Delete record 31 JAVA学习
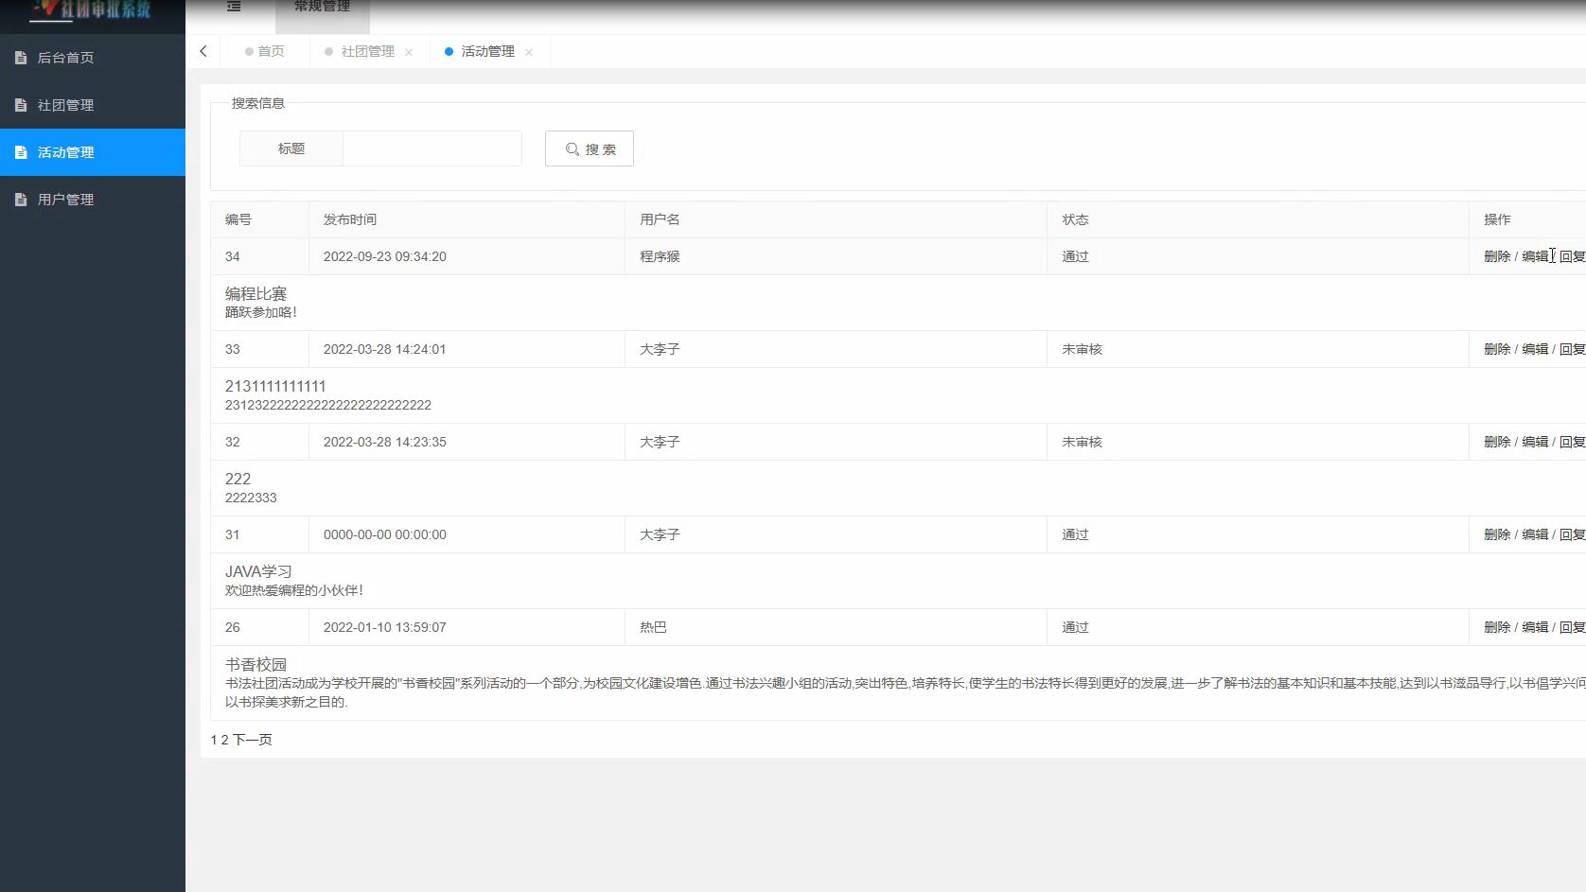 pyautogui.click(x=1497, y=534)
